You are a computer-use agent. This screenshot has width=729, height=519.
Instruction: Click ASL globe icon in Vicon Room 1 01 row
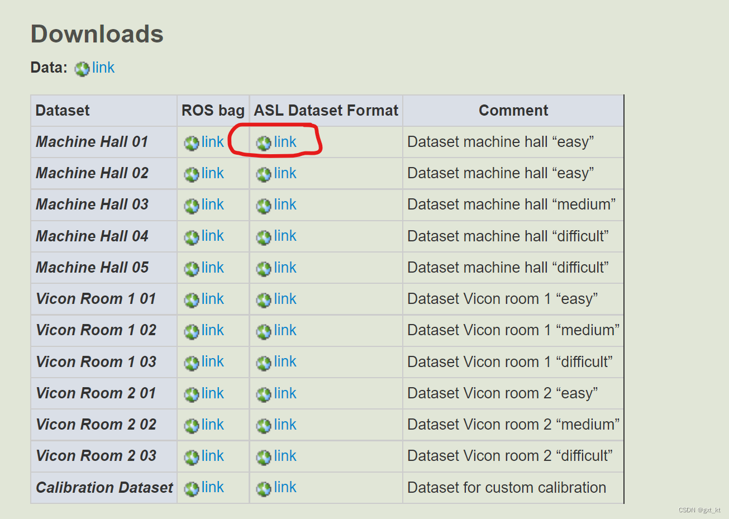point(264,301)
